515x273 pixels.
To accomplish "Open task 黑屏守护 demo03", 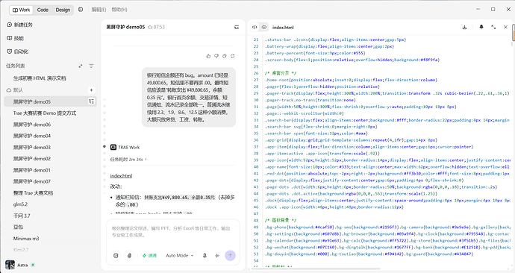I will (x=32, y=148).
